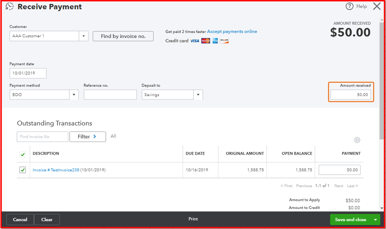The image size is (386, 229).
Task: Open the Help question mark icon
Action: [350, 6]
